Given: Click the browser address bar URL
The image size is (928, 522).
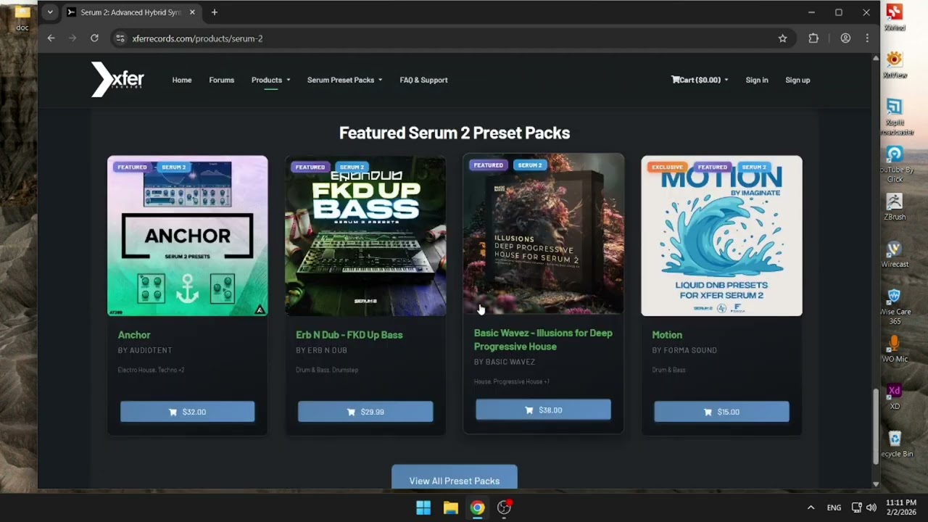Looking at the screenshot, I should [x=197, y=38].
